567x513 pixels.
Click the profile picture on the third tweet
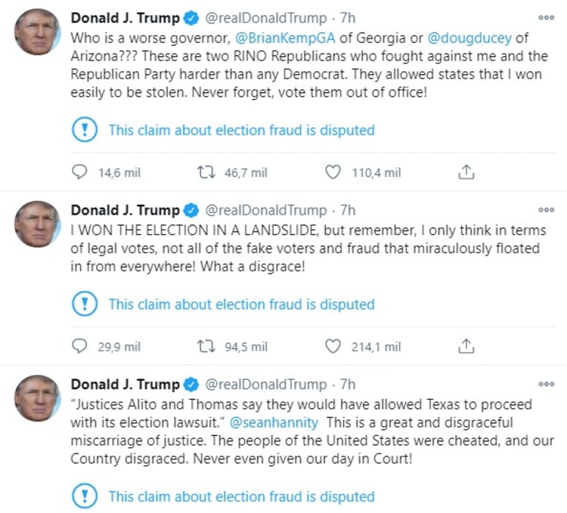coord(37,398)
